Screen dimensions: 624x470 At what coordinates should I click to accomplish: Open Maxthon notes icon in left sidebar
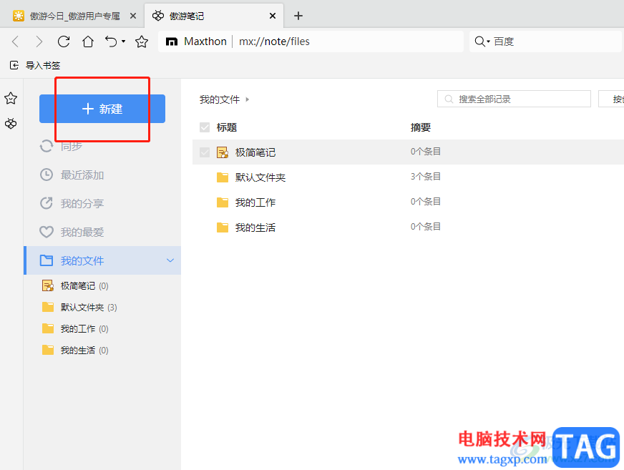[x=11, y=124]
